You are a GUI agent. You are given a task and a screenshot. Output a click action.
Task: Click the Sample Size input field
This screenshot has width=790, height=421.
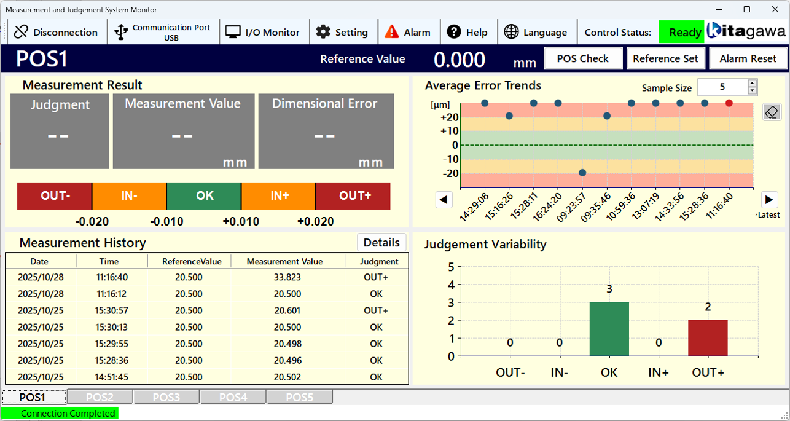[722, 87]
